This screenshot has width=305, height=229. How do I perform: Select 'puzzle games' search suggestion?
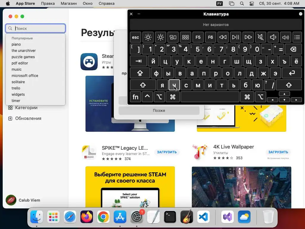(x=23, y=57)
